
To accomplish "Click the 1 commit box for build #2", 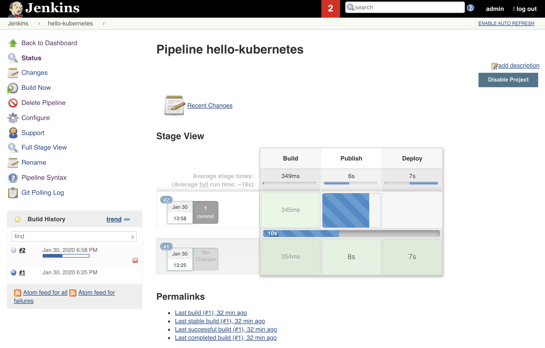I will pyautogui.click(x=205, y=212).
